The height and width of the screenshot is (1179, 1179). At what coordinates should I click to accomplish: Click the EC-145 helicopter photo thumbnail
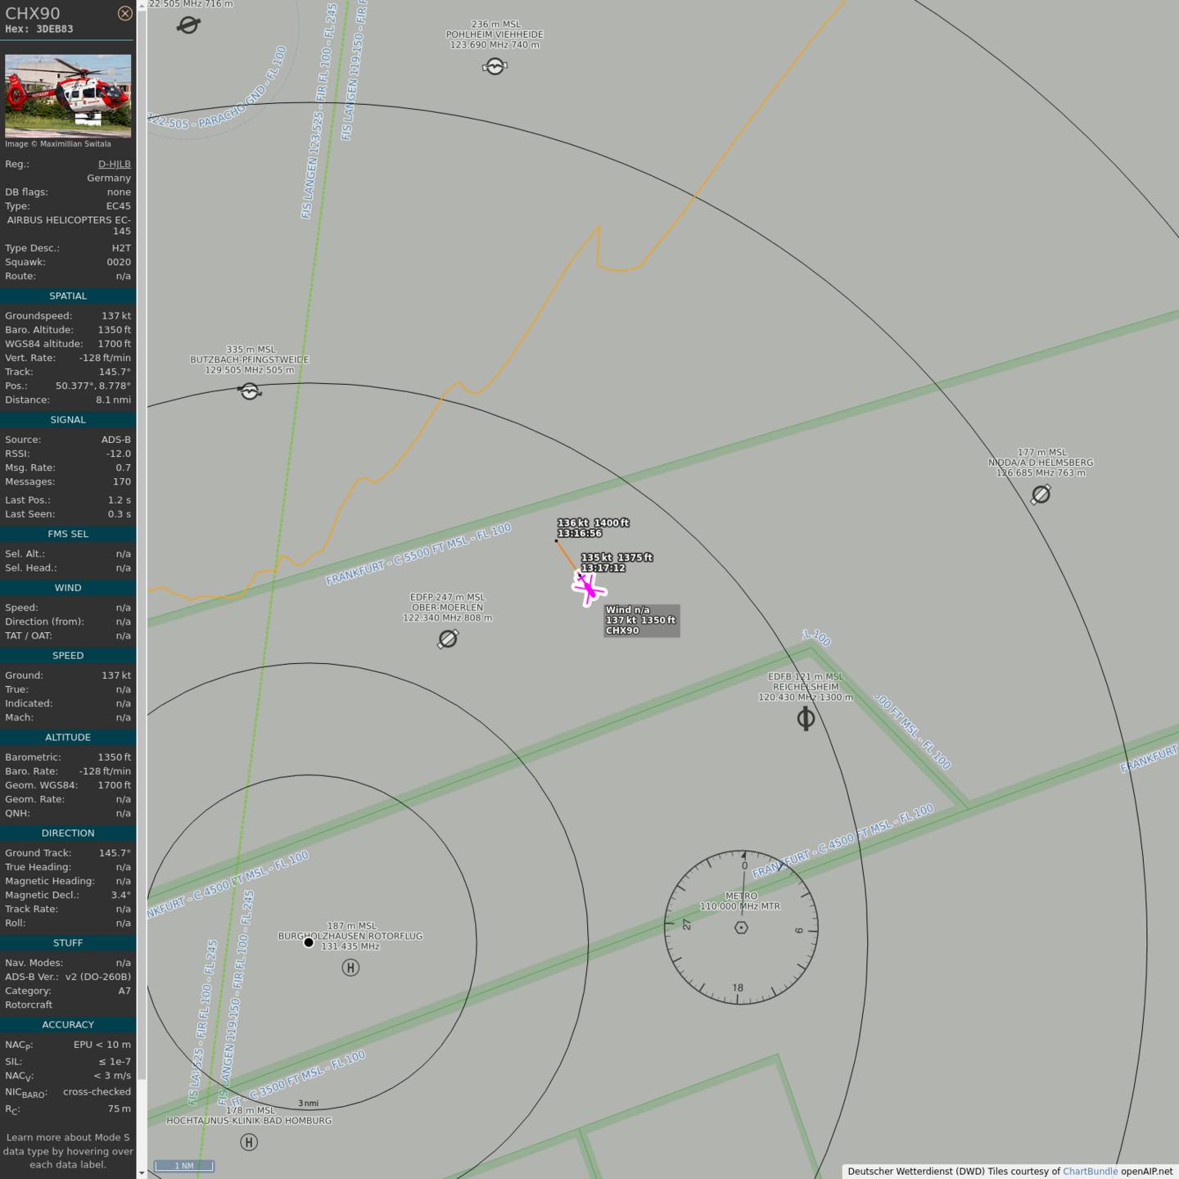pyautogui.click(x=68, y=96)
